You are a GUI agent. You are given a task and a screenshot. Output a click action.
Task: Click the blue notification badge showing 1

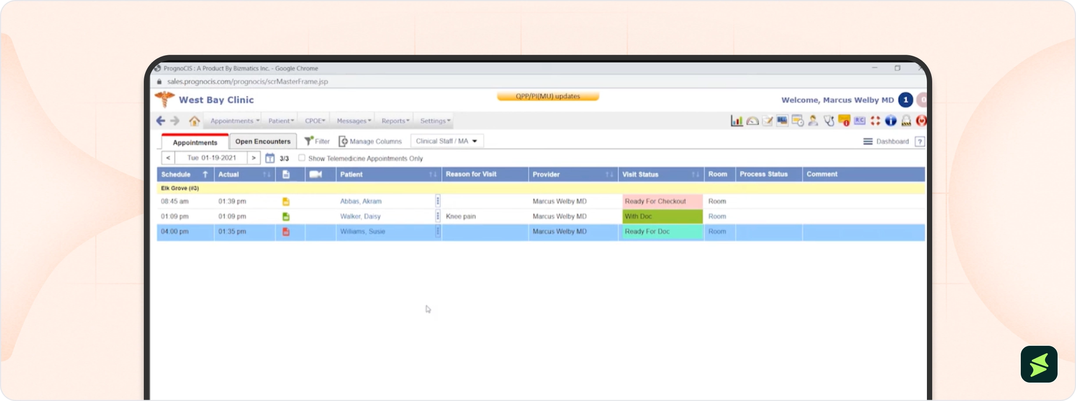pyautogui.click(x=905, y=100)
